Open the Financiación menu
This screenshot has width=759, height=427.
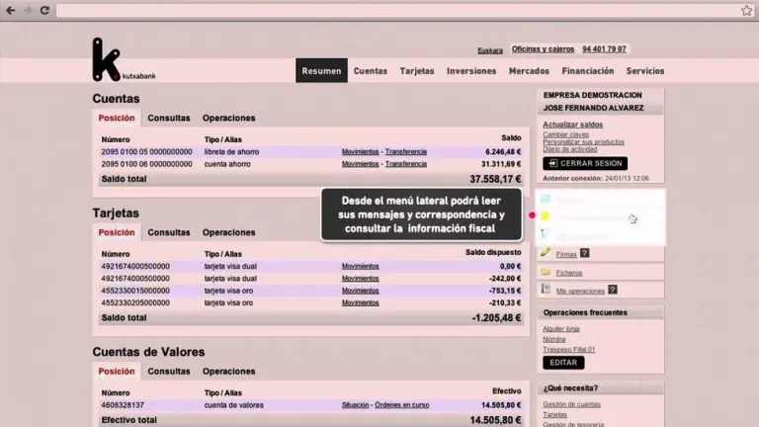587,71
